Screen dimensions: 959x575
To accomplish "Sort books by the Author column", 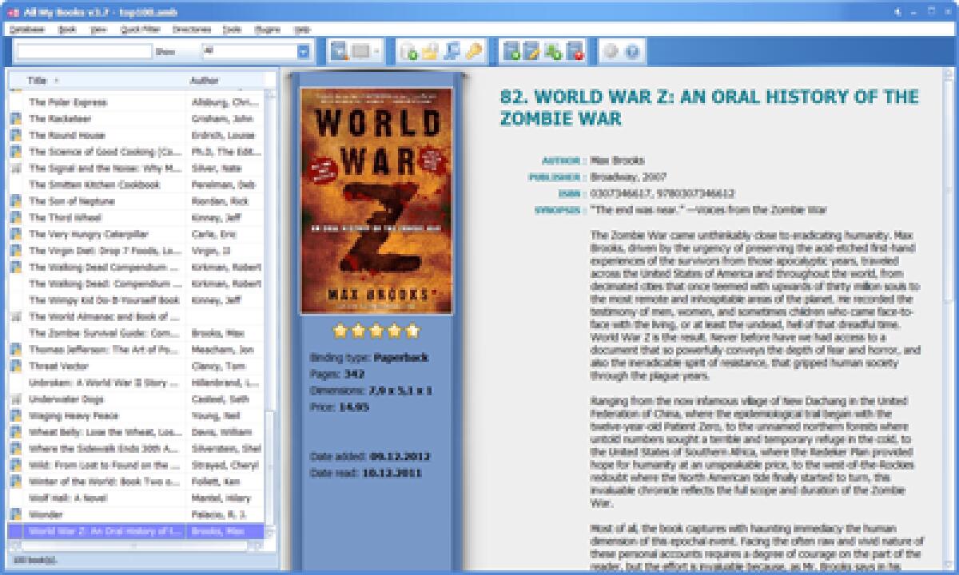I will 204,80.
